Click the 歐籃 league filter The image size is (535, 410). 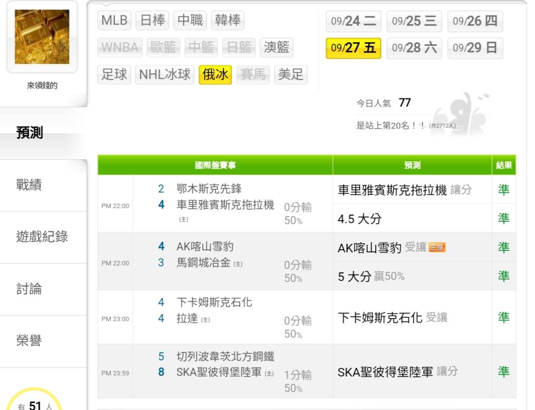163,47
